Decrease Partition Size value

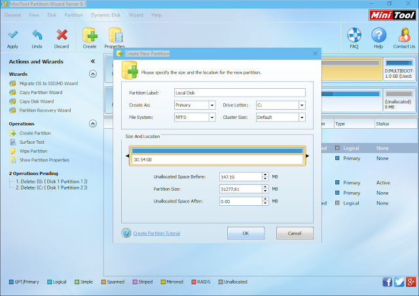click(265, 191)
